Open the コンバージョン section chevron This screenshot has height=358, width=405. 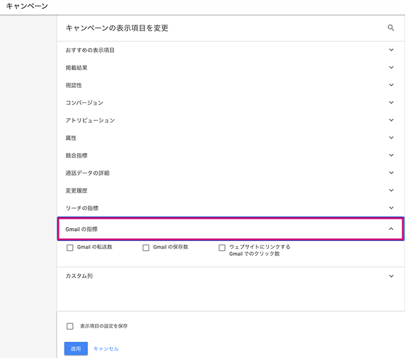click(x=391, y=103)
